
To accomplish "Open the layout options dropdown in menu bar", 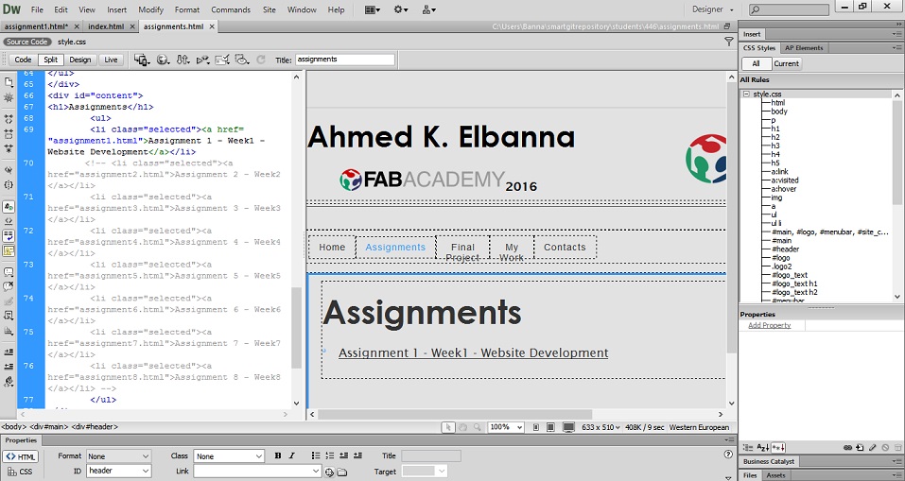I will tap(373, 9).
